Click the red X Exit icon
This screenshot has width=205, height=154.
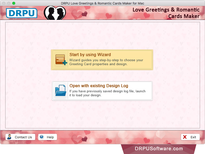pyautogui.click(x=185, y=137)
